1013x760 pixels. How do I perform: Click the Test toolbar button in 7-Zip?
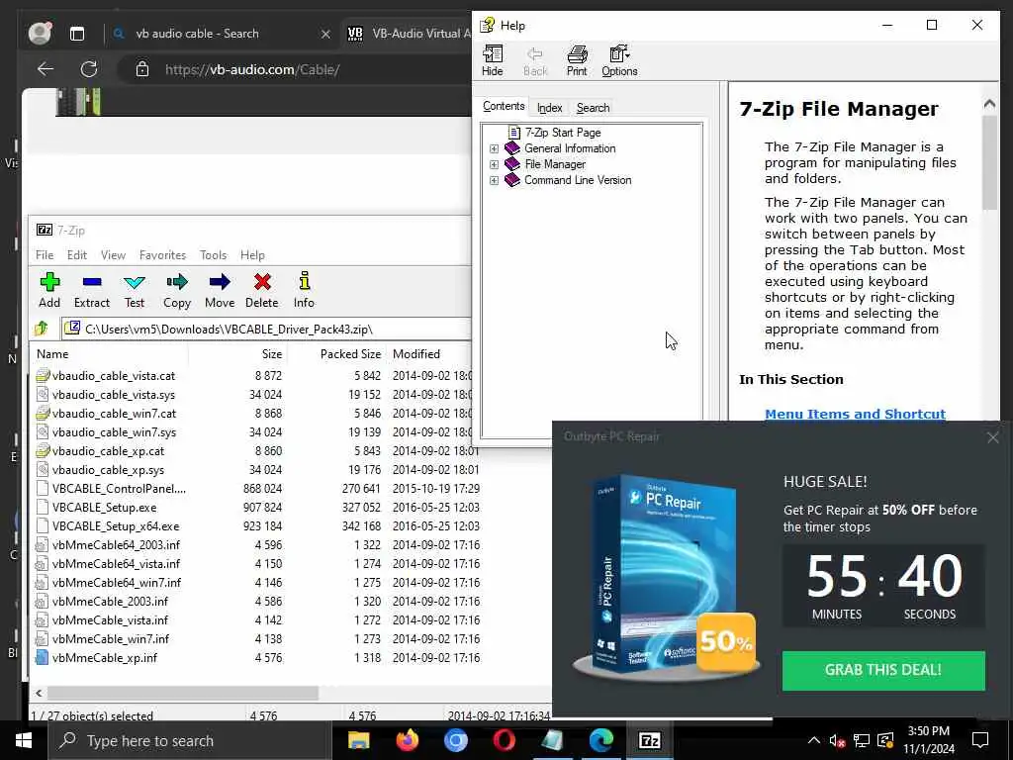[x=135, y=290]
